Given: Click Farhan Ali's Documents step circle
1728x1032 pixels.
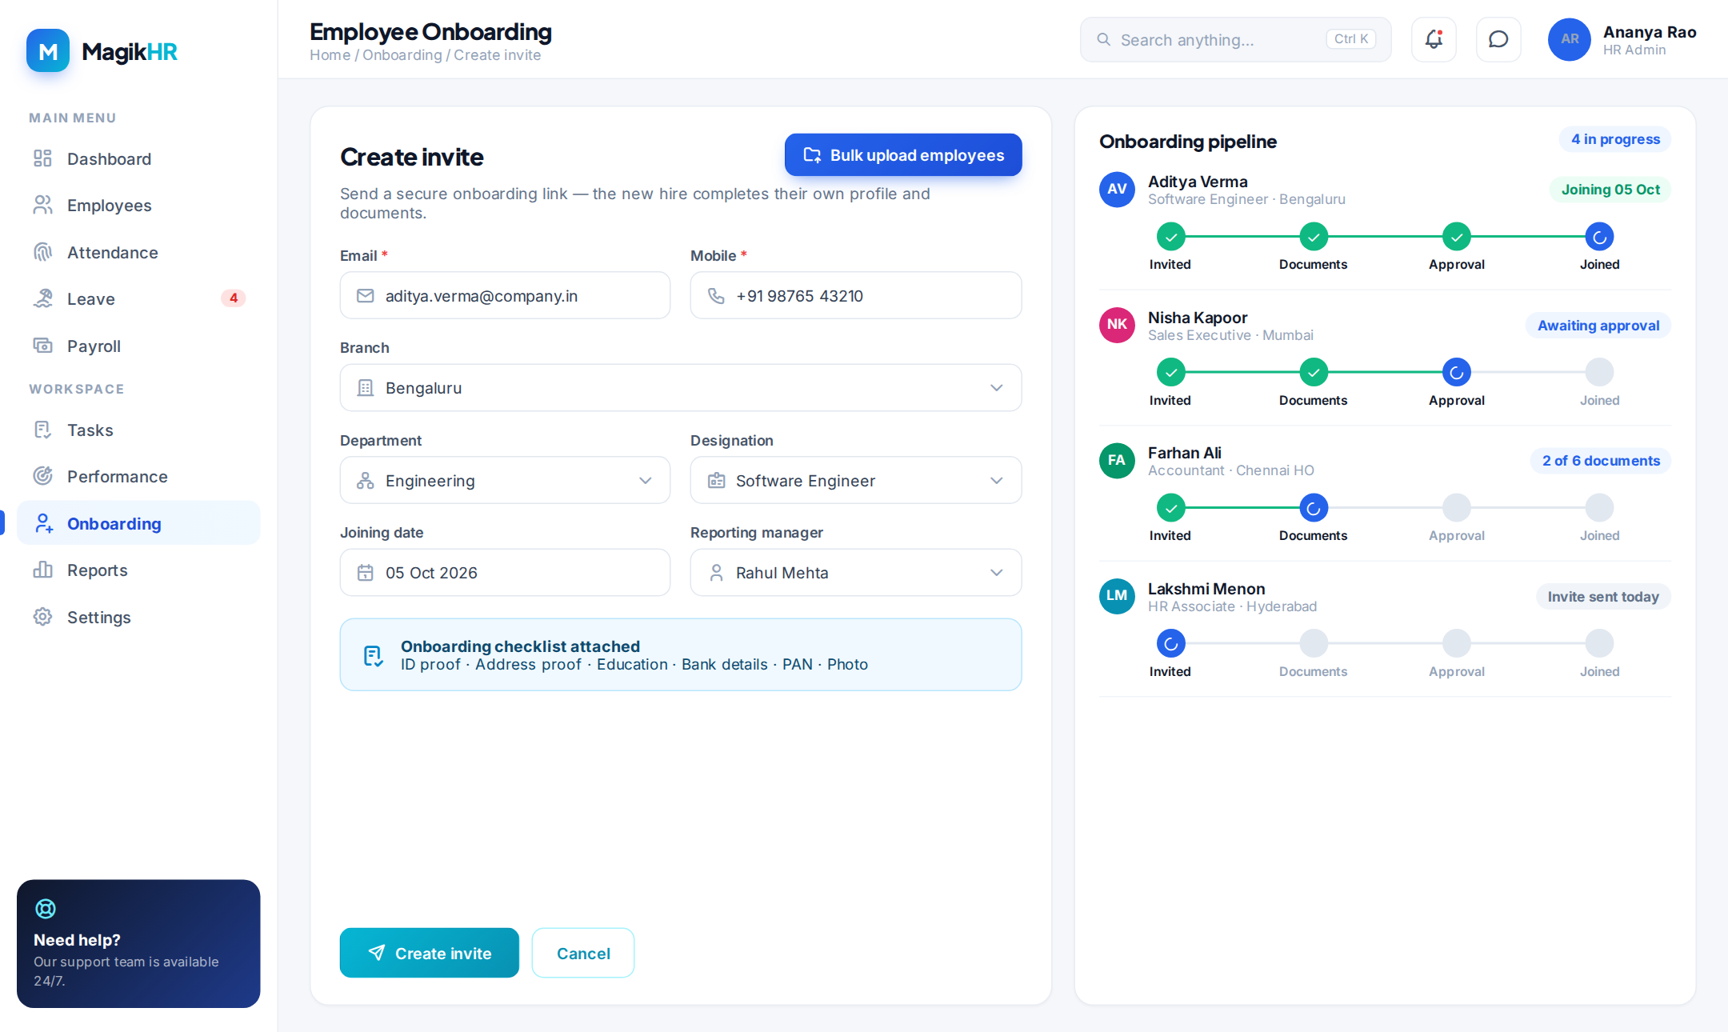Looking at the screenshot, I should click(x=1314, y=508).
